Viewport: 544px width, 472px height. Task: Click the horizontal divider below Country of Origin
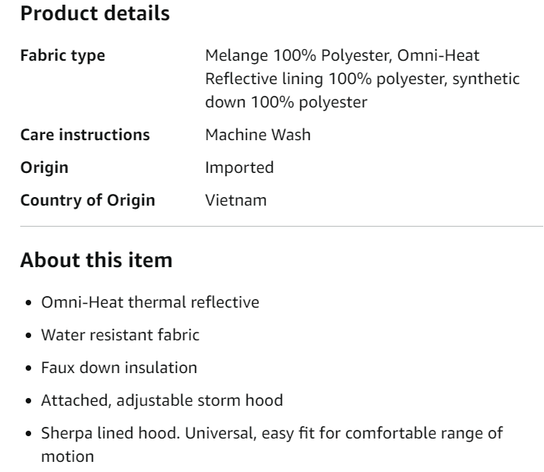pos(282,226)
